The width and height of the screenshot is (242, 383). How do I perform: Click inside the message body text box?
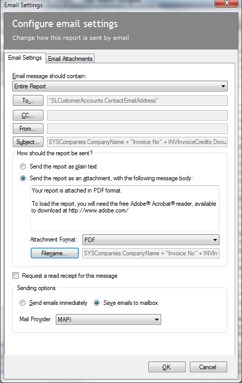click(125, 208)
